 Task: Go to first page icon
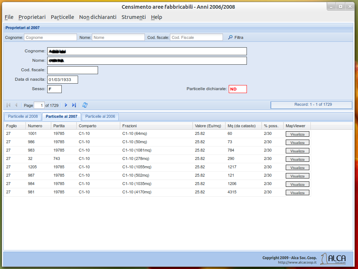coord(8,105)
